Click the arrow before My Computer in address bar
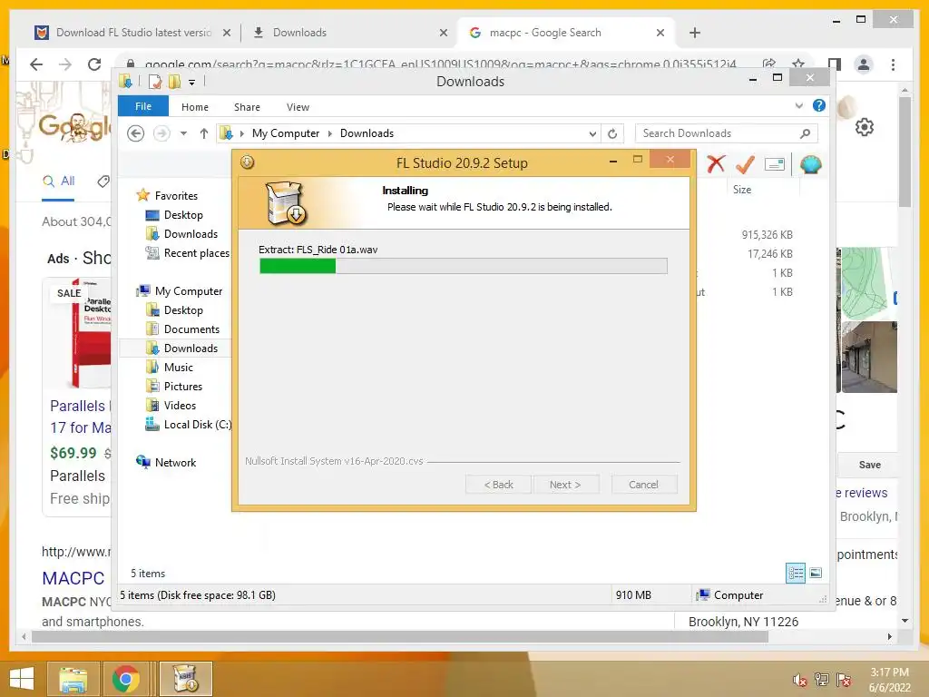The height and width of the screenshot is (697, 929). coord(241,133)
